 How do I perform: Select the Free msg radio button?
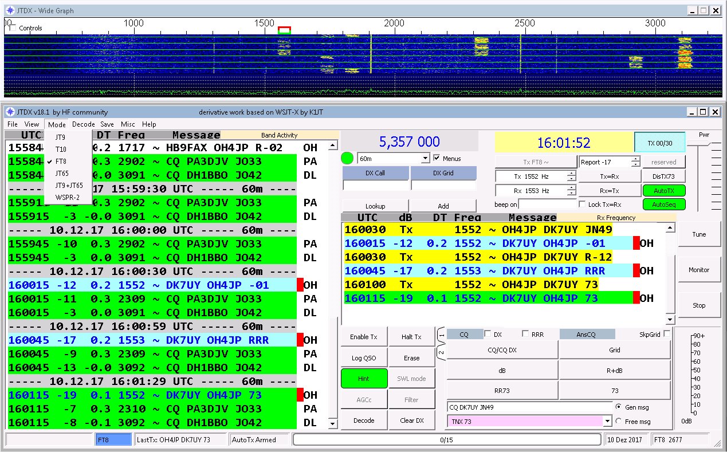coord(619,421)
